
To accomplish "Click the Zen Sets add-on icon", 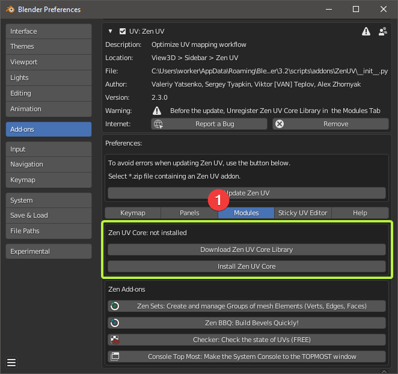I will 114,306.
